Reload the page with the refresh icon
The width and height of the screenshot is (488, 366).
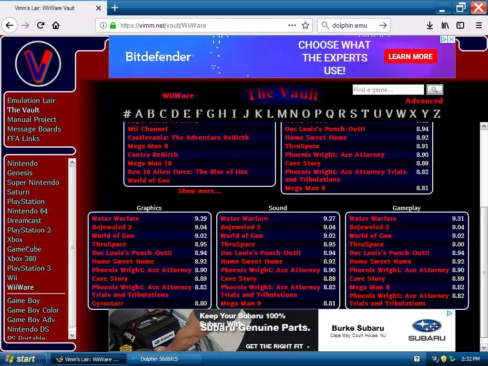41,25
